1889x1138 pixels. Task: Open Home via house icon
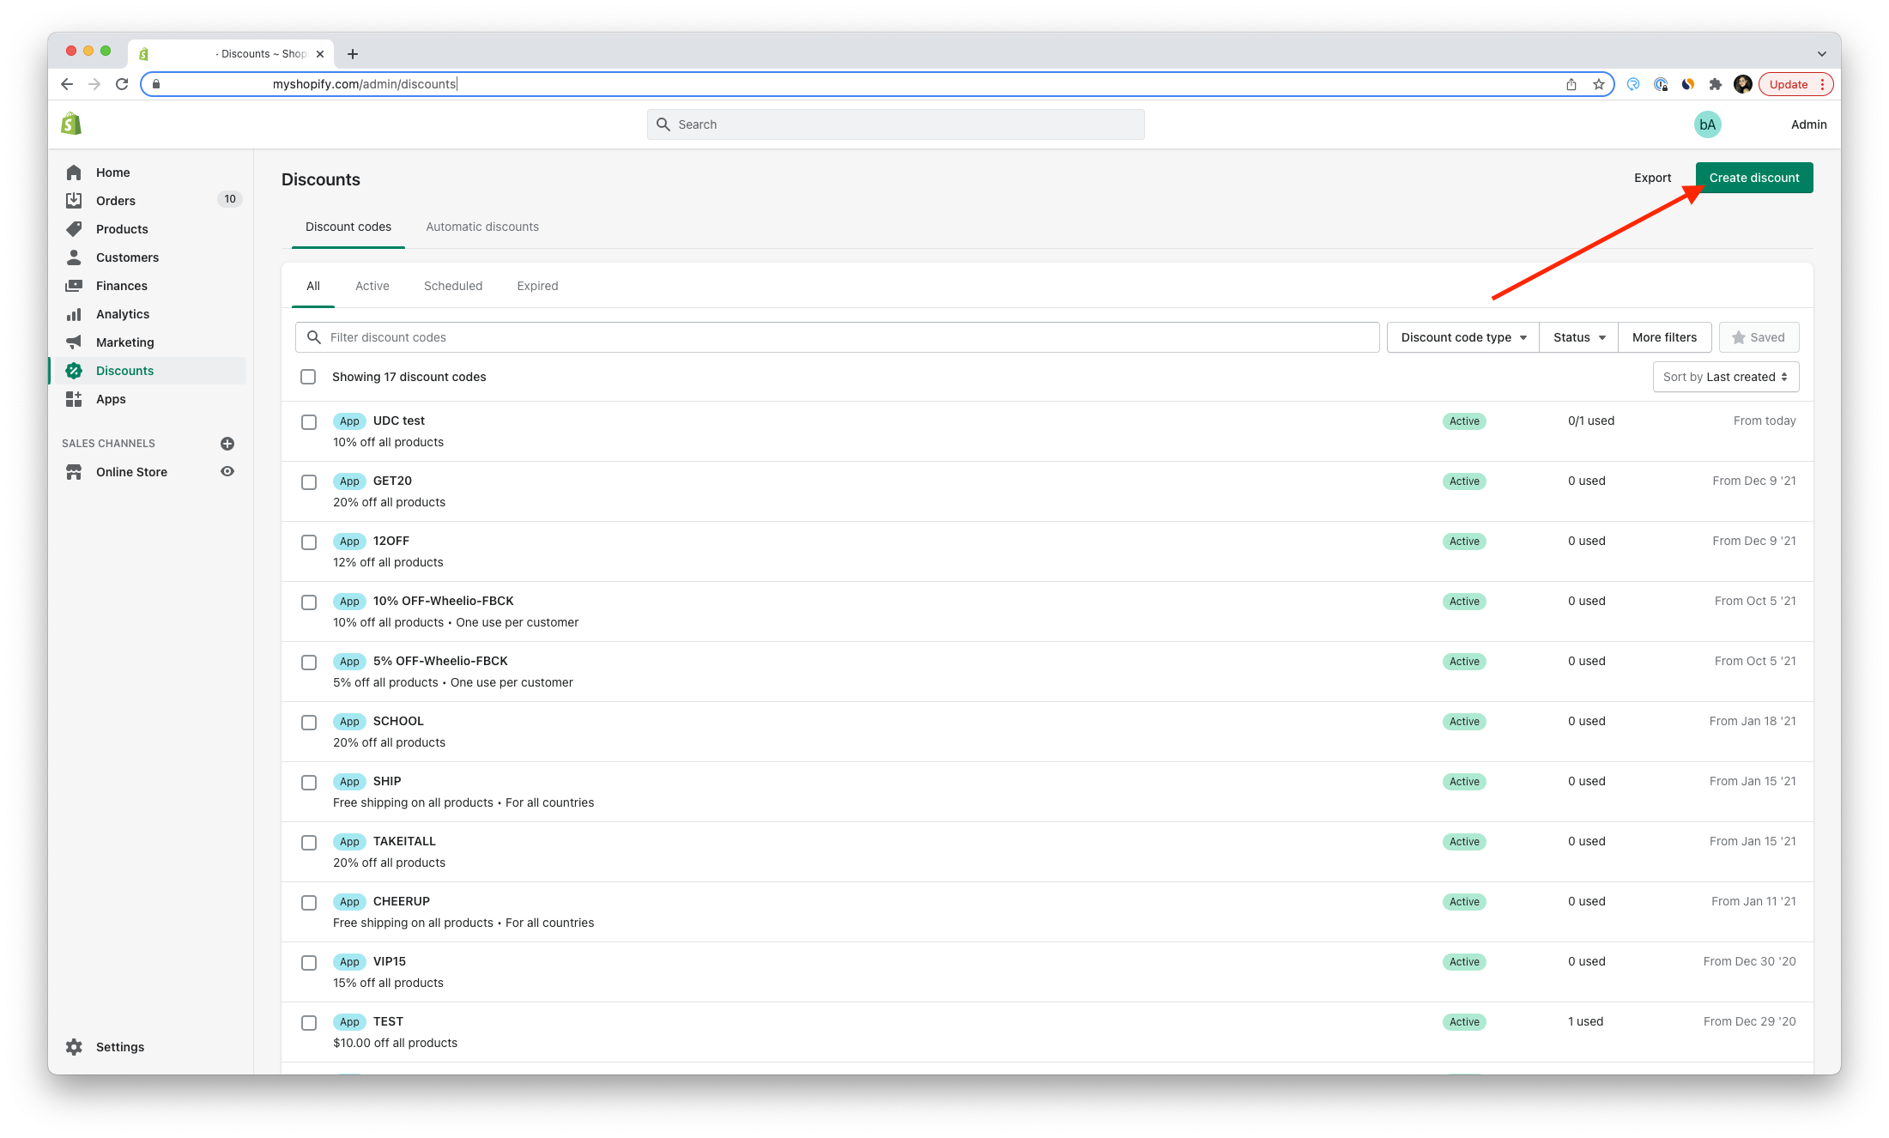(75, 173)
